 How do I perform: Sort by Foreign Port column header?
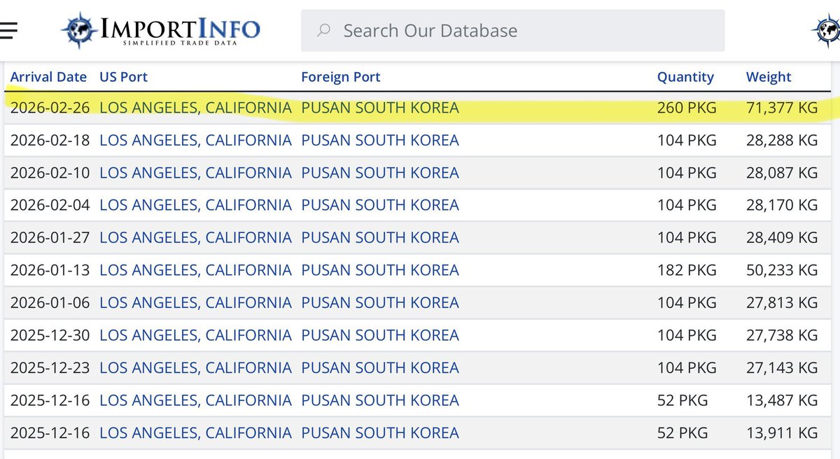tap(341, 77)
